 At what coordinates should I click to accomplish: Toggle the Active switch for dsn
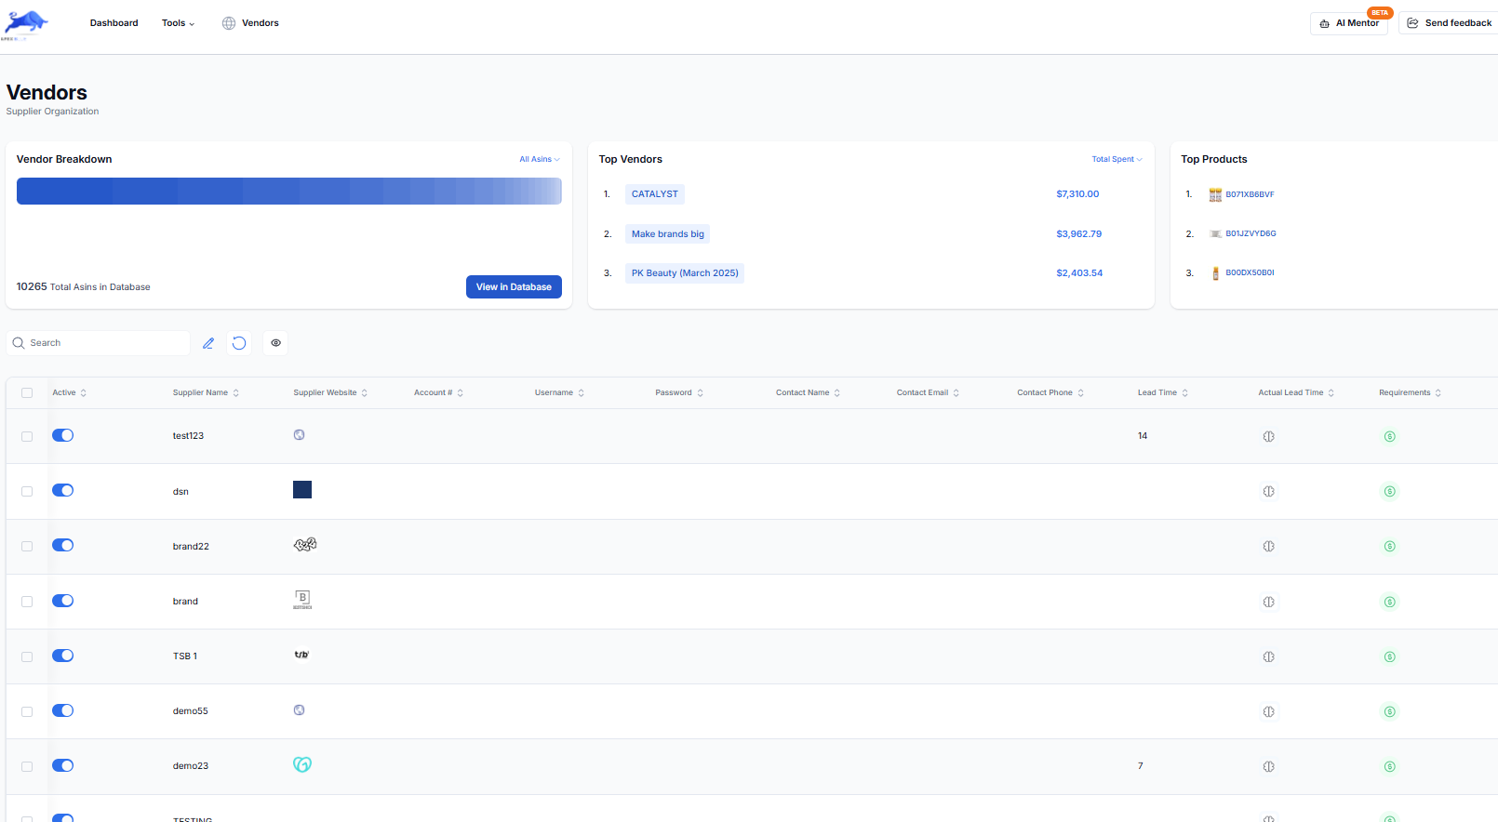[x=63, y=490]
